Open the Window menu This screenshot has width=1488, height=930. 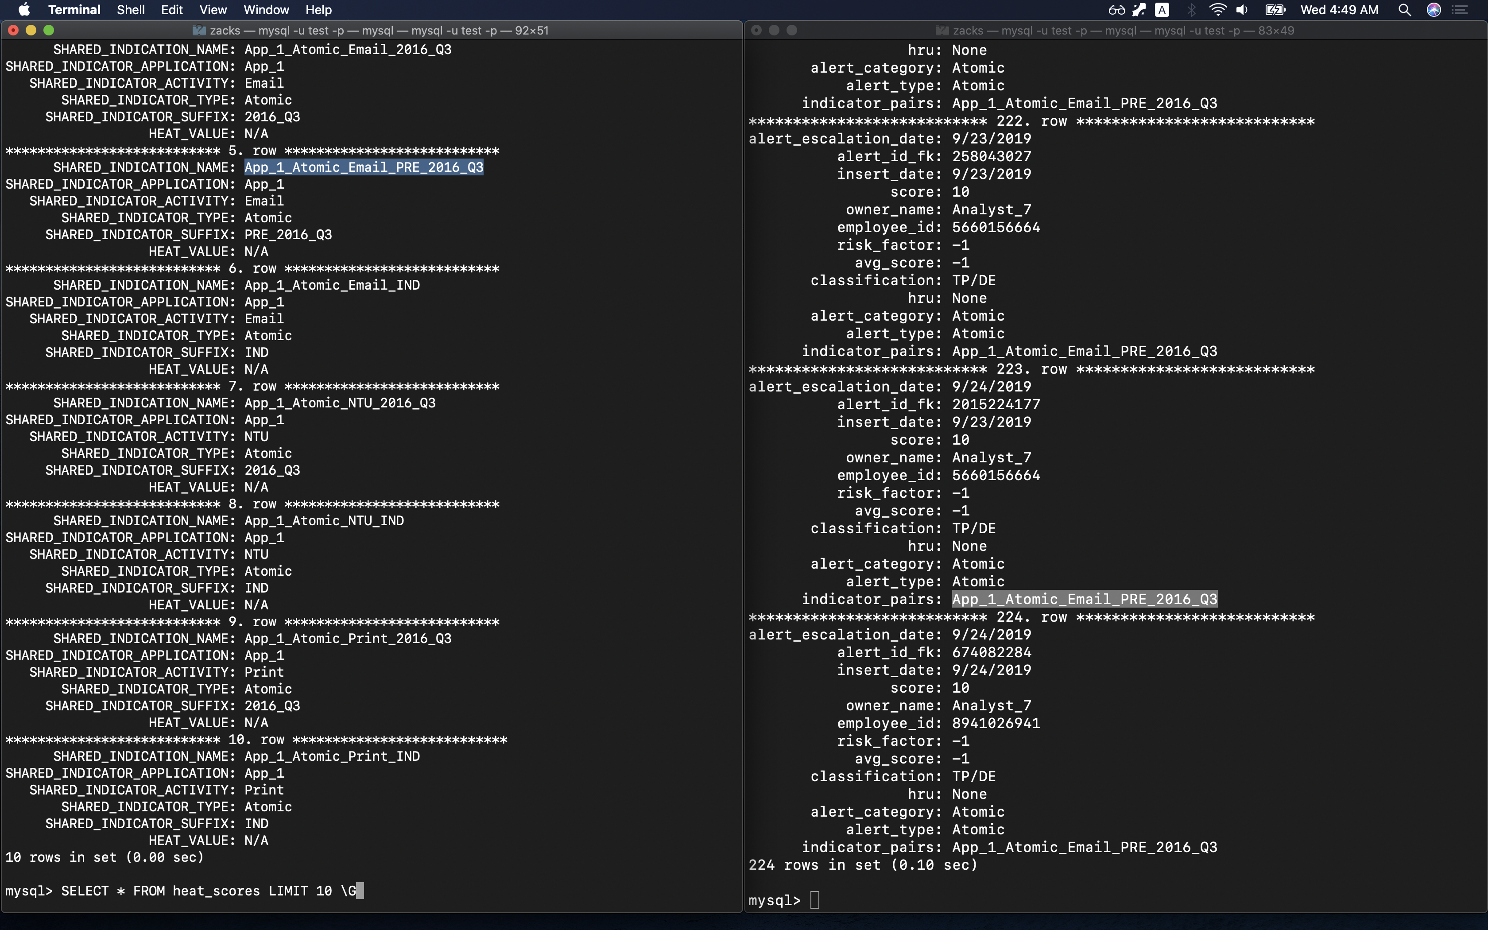pos(266,10)
